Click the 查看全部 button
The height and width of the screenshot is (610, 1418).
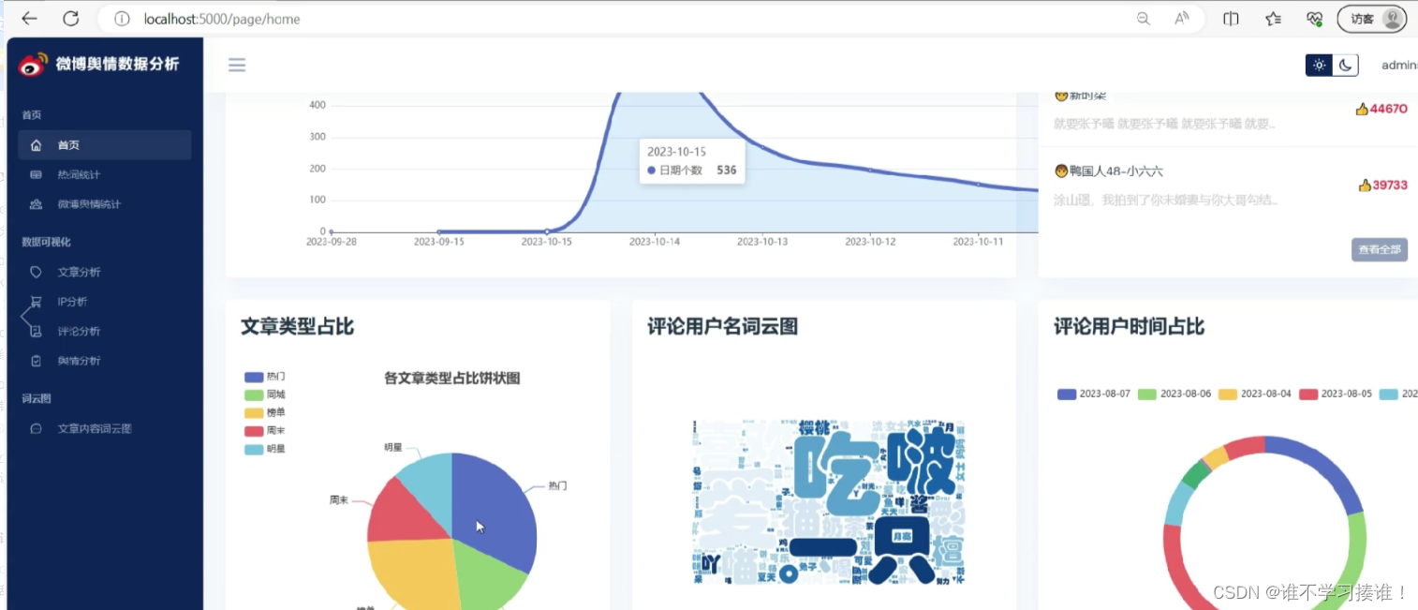[1378, 249]
